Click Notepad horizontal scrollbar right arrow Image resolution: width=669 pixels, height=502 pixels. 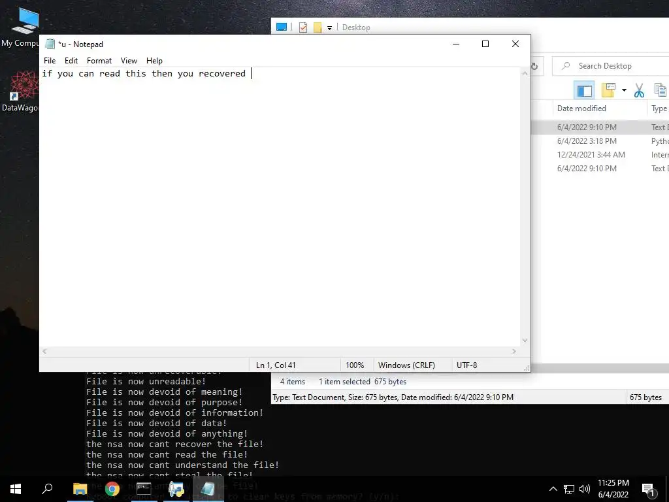514,351
